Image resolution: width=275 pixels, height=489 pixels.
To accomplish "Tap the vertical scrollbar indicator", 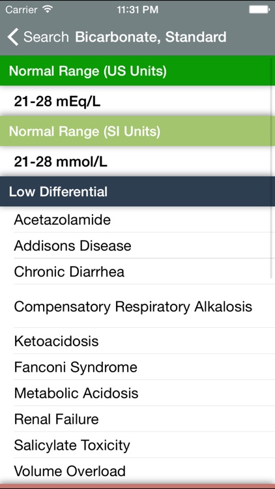I will pos(273,168).
